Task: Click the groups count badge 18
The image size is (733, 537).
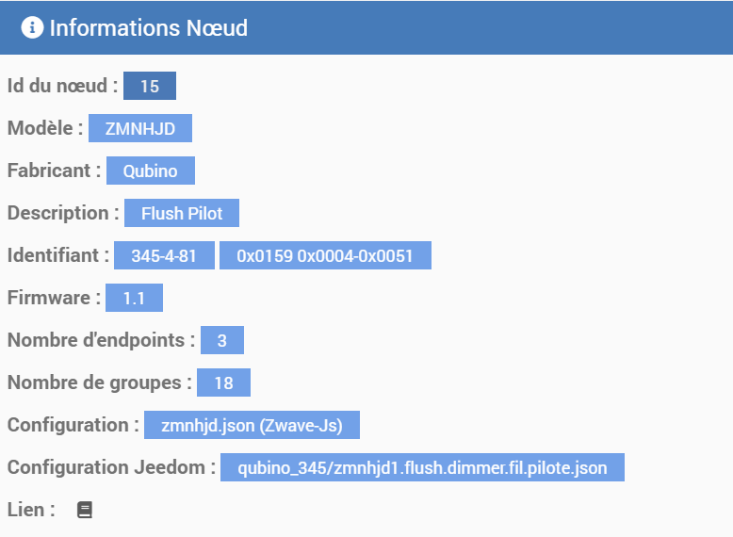Action: [223, 382]
